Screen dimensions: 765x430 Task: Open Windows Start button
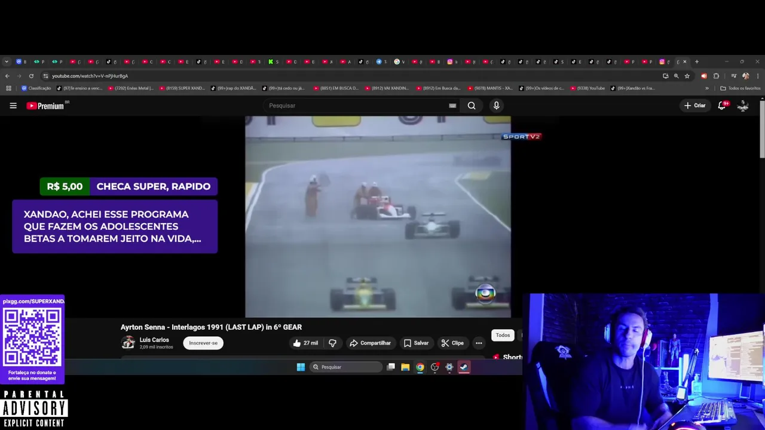(x=301, y=367)
